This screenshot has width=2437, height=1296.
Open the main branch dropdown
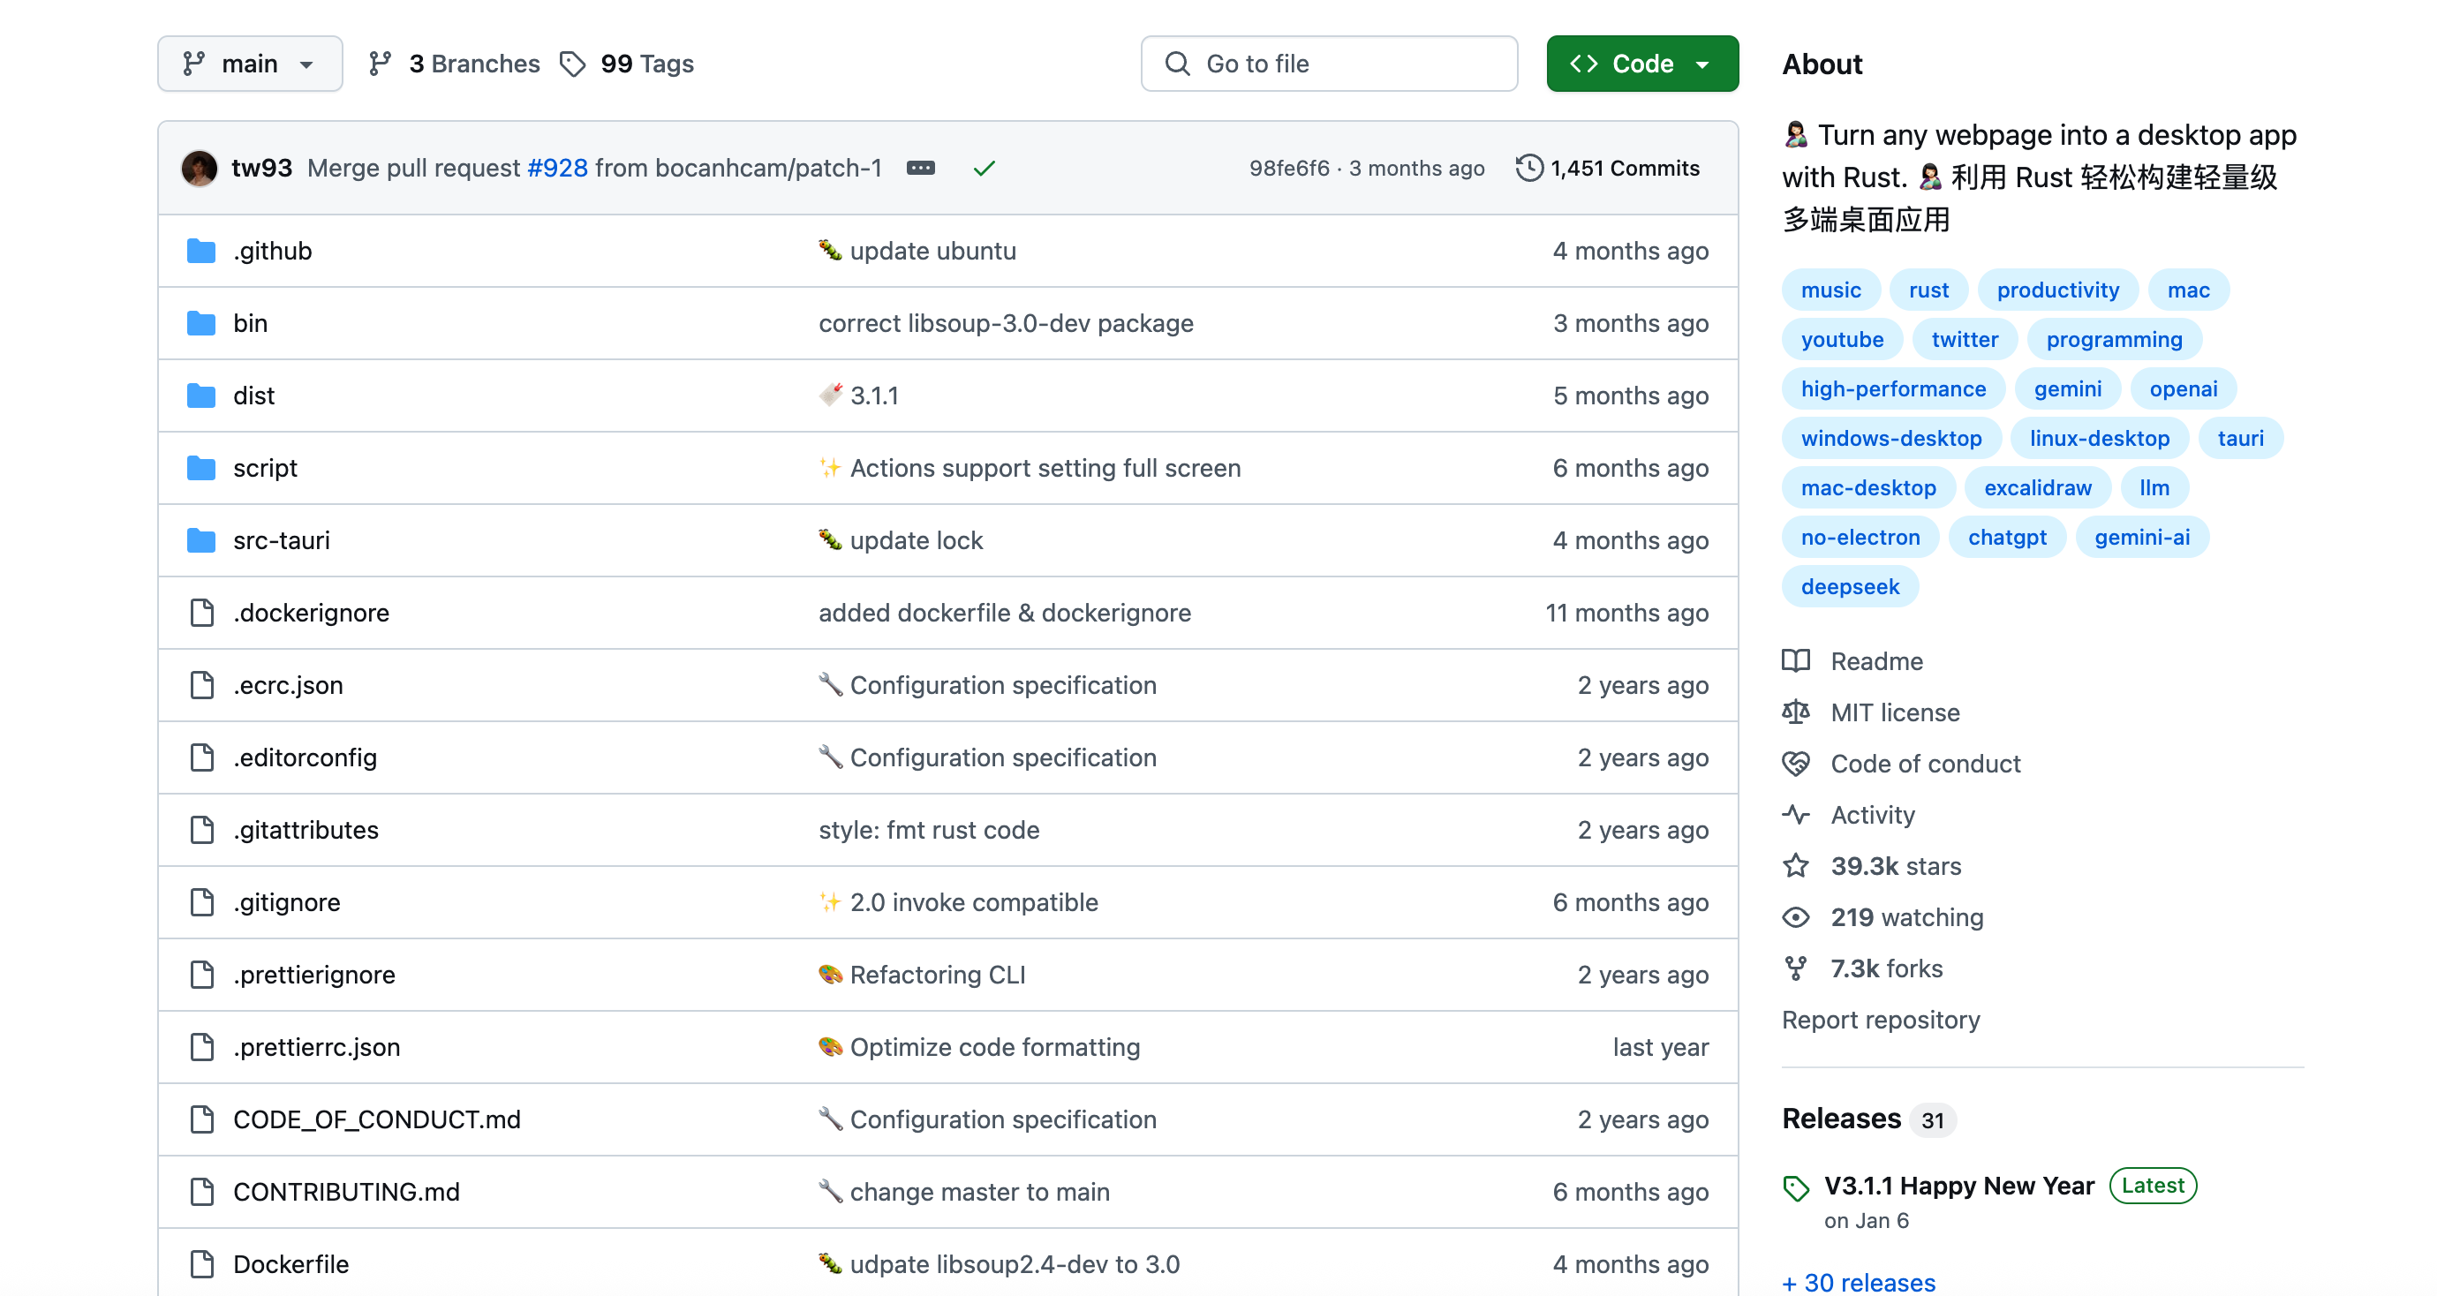pos(250,64)
